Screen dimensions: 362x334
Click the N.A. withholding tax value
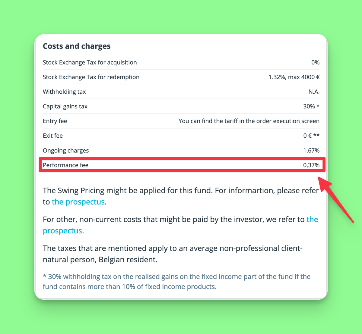tap(314, 92)
